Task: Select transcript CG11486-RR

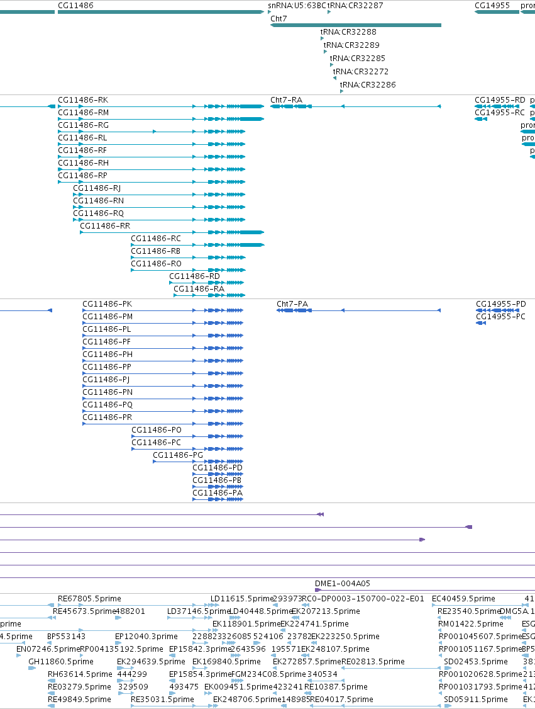Action: coord(172,232)
